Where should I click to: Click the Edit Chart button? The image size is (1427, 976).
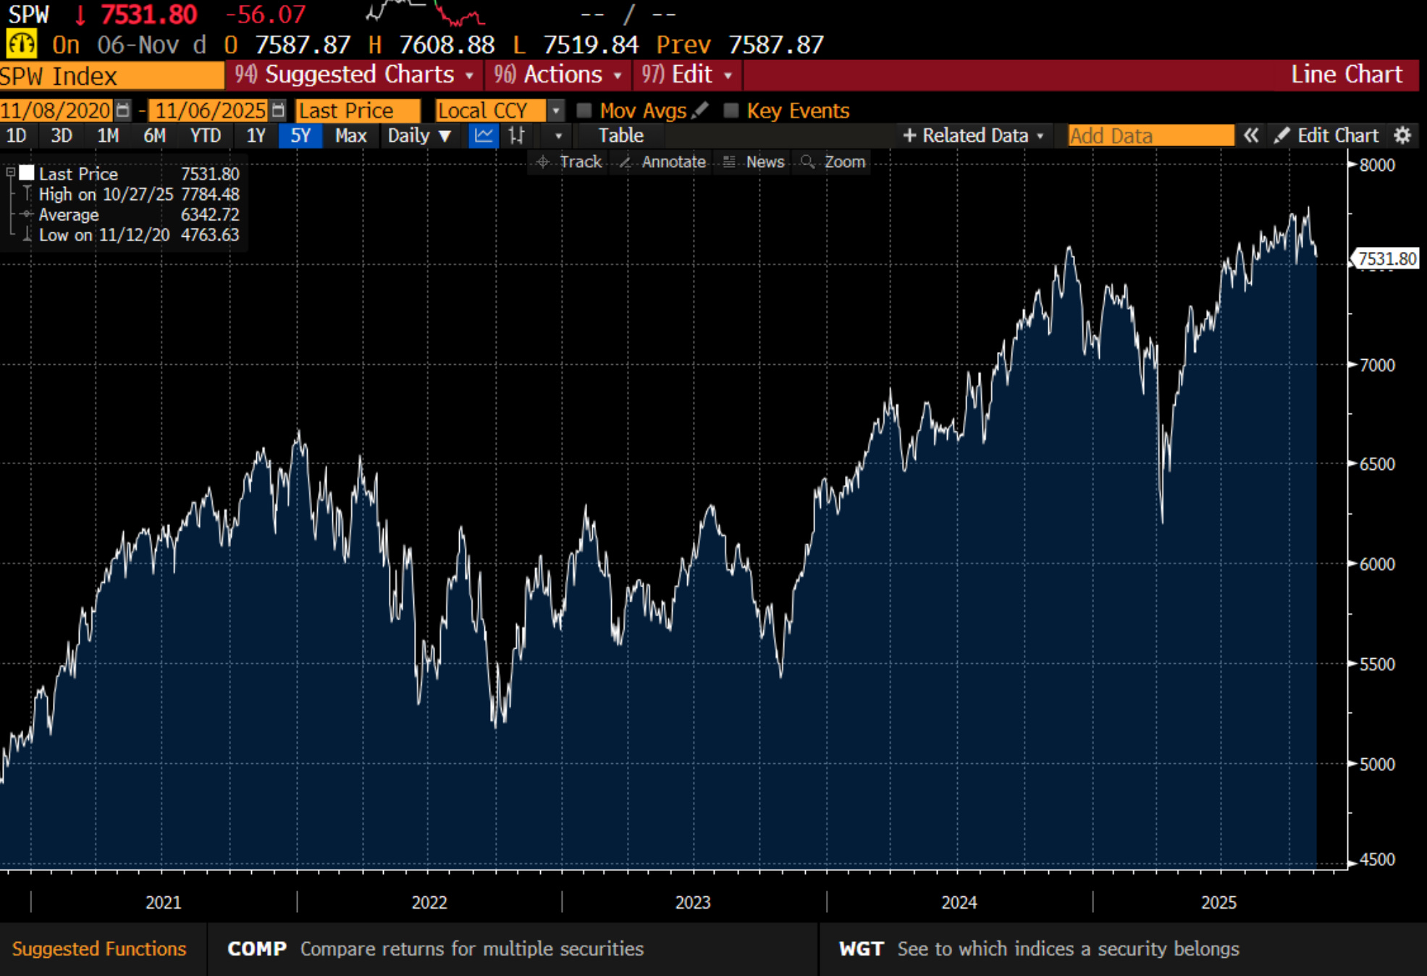pyautogui.click(x=1327, y=135)
